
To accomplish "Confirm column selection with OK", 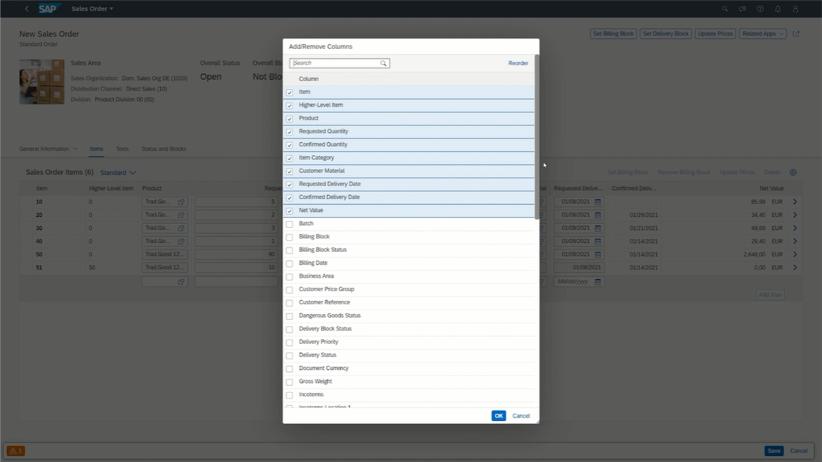I will (x=498, y=415).
